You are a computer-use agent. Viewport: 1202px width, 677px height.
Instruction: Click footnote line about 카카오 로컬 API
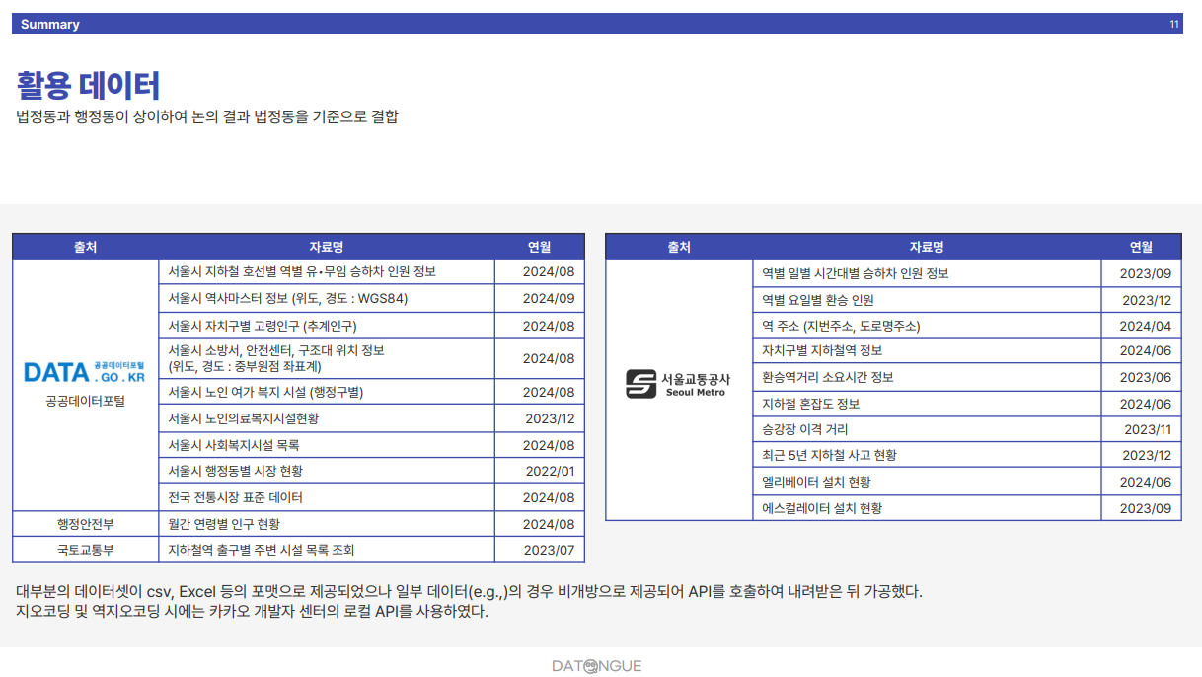(253, 612)
